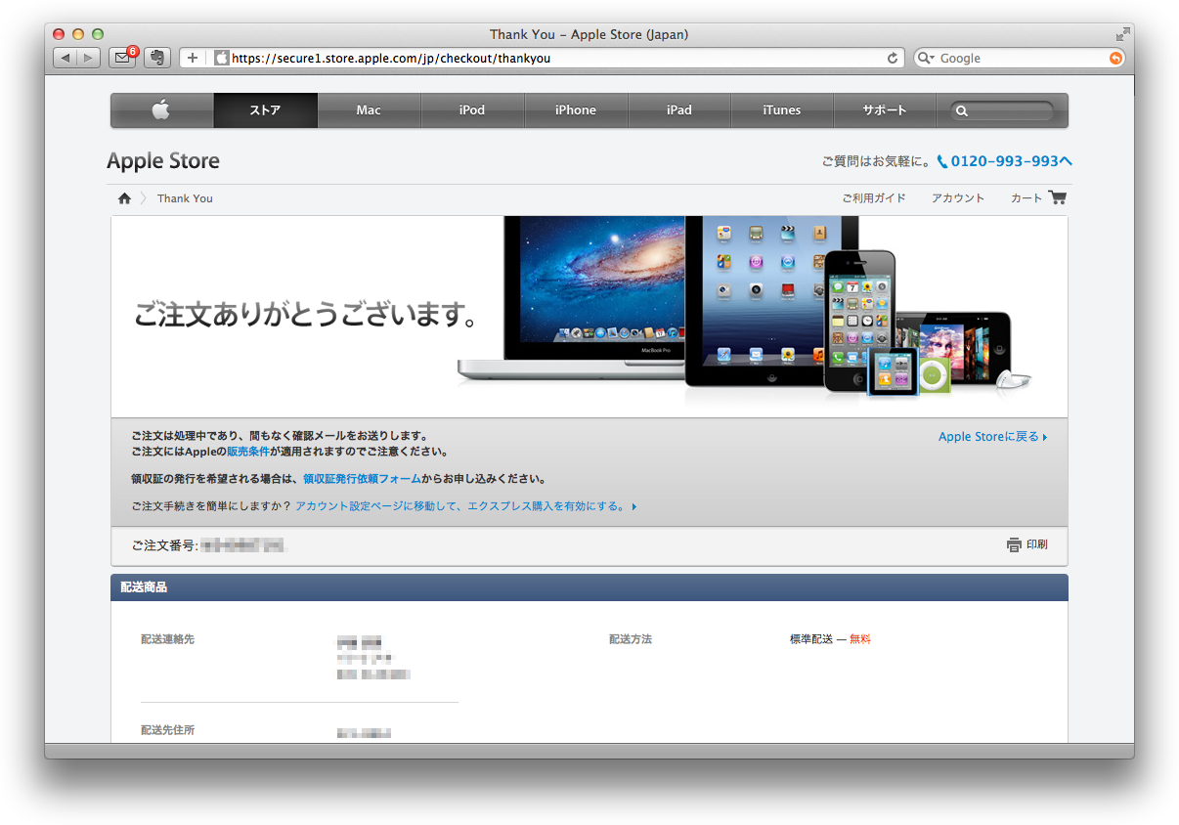
Task: Click the 0120-993-993 phone number link
Action: pyautogui.click(x=1004, y=161)
